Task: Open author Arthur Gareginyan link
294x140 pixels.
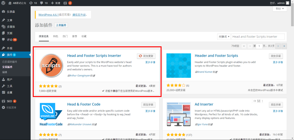Action: (80, 76)
